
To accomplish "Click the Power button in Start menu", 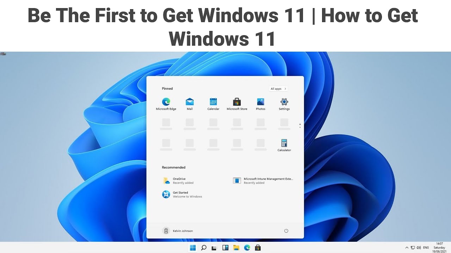I will point(286,231).
